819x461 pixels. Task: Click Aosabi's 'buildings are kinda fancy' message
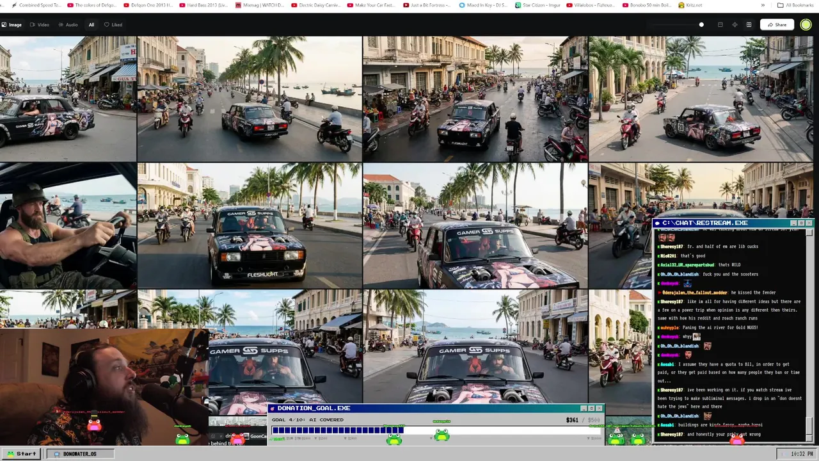click(712, 425)
